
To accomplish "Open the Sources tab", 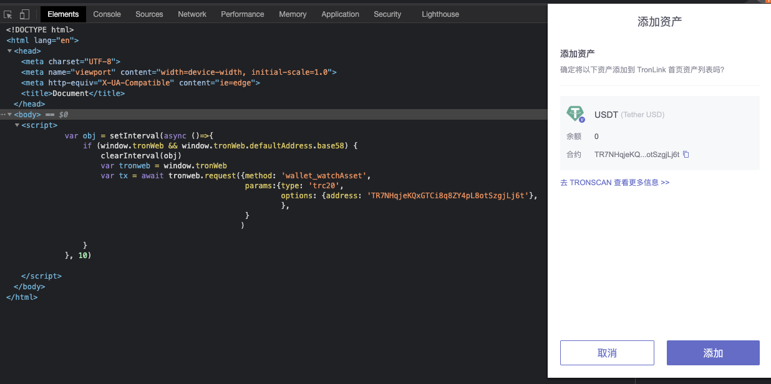I will pyautogui.click(x=149, y=14).
